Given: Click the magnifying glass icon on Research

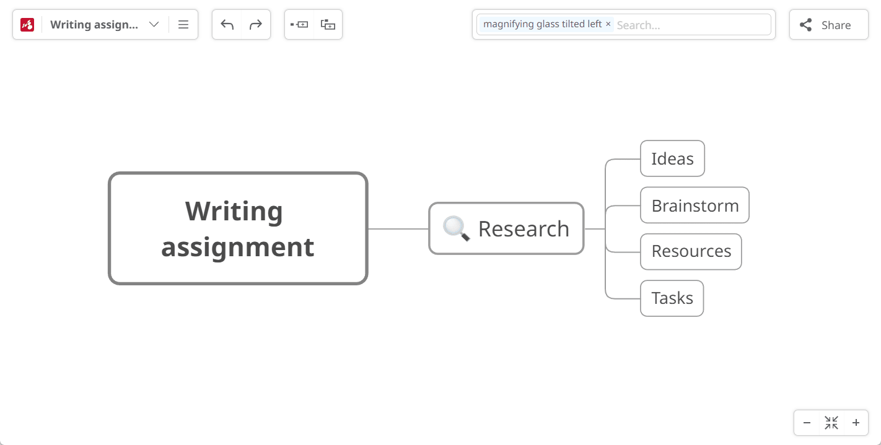Looking at the screenshot, I should 457,228.
